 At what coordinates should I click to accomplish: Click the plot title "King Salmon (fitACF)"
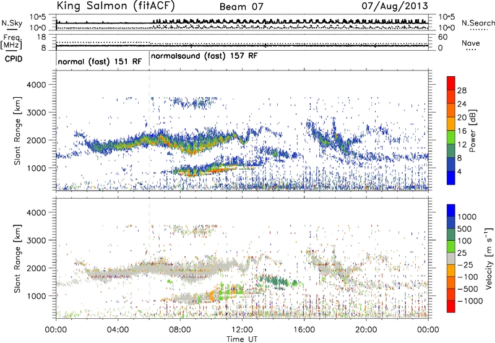tap(116, 6)
